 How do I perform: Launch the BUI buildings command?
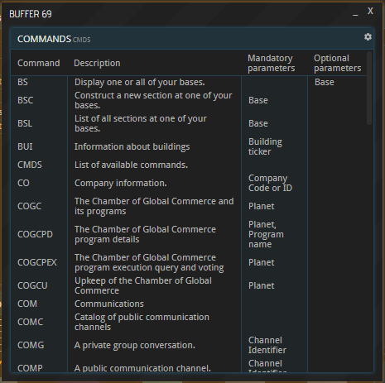click(x=25, y=146)
